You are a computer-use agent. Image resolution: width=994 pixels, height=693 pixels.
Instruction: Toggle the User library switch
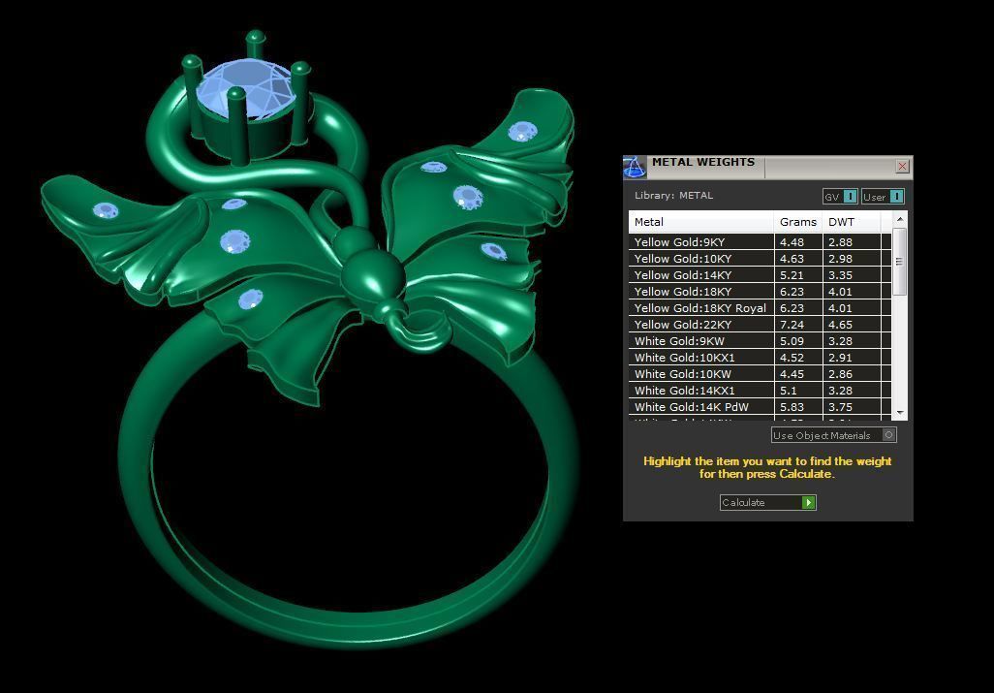click(x=896, y=197)
